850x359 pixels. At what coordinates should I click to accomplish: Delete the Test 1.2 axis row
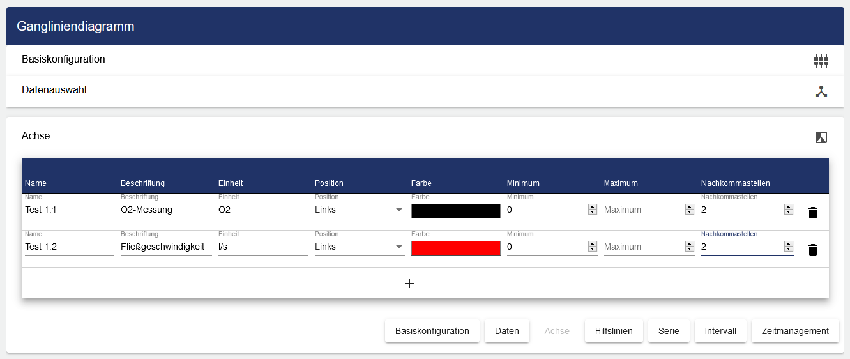pos(812,250)
